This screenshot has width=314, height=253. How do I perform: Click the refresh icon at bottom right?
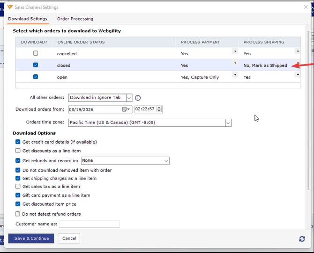302,239
